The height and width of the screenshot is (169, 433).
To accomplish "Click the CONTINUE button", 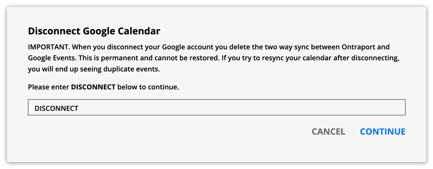I will [383, 132].
